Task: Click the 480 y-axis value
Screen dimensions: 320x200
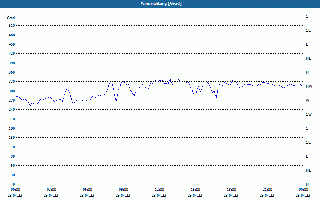Action: [x=12, y=35]
